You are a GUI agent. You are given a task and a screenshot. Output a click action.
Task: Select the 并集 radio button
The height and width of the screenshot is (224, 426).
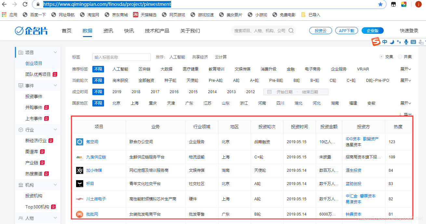400,57
